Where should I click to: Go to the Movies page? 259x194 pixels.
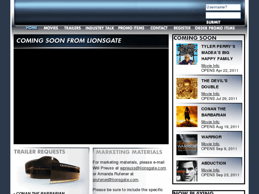click(x=51, y=28)
